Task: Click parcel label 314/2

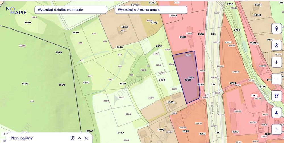Action: pos(106,101)
